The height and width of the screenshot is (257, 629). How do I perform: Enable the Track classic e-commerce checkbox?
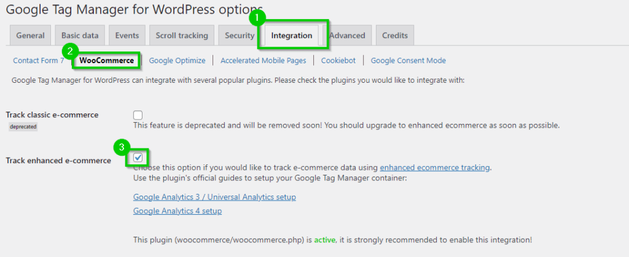coord(138,115)
